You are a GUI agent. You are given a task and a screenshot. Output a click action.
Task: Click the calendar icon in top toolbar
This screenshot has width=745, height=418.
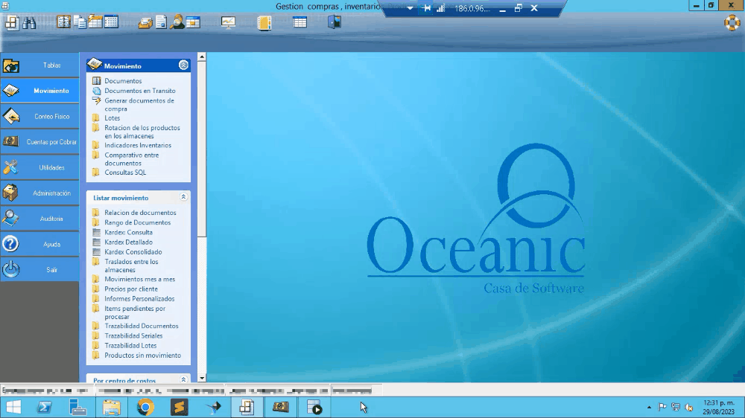[111, 22]
